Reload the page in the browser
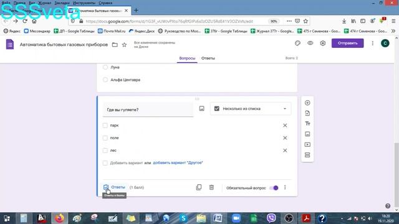This screenshot has width=399, height=224. (25, 21)
